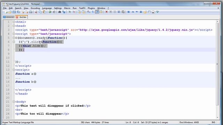
Task: Close document with the menu bar X
Action: 218,8
